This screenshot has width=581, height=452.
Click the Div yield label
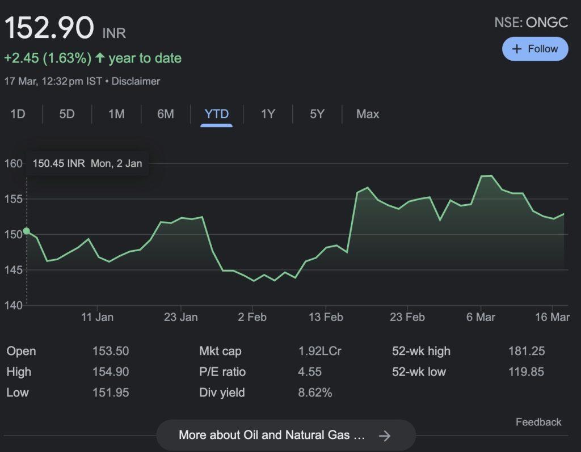[x=222, y=392]
